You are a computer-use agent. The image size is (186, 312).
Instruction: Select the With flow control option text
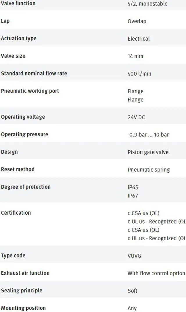pyautogui.click(x=156, y=273)
